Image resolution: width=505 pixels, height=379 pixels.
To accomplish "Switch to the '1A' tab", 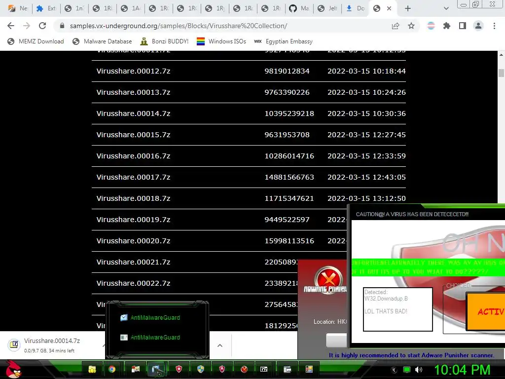I will (x=130, y=8).
